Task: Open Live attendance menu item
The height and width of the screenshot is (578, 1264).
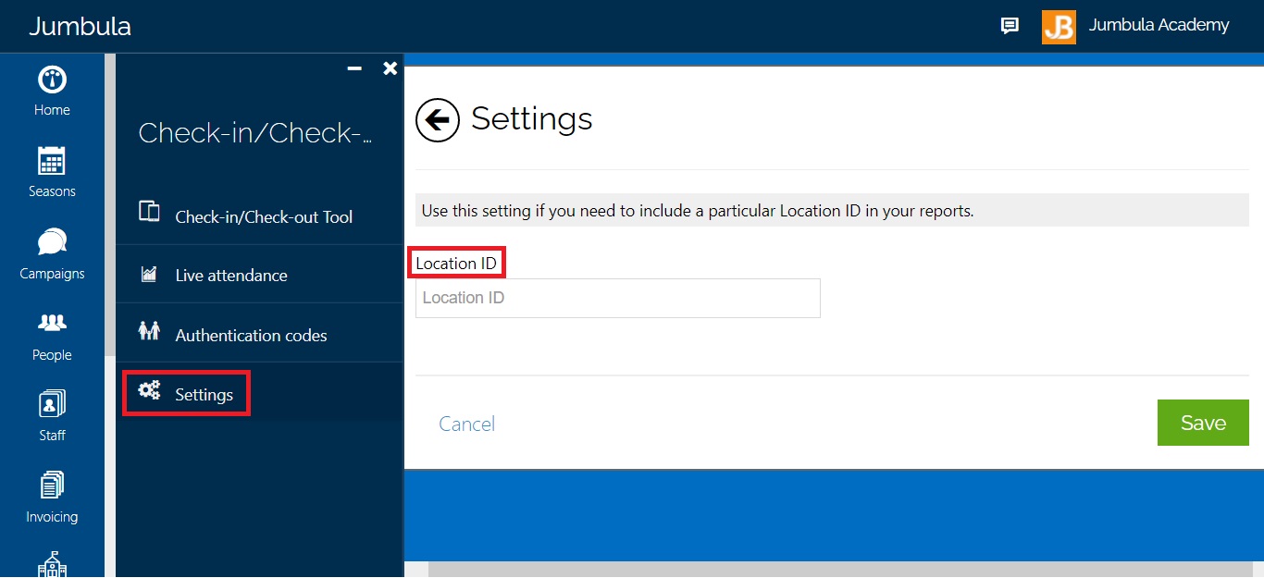Action: coord(260,275)
